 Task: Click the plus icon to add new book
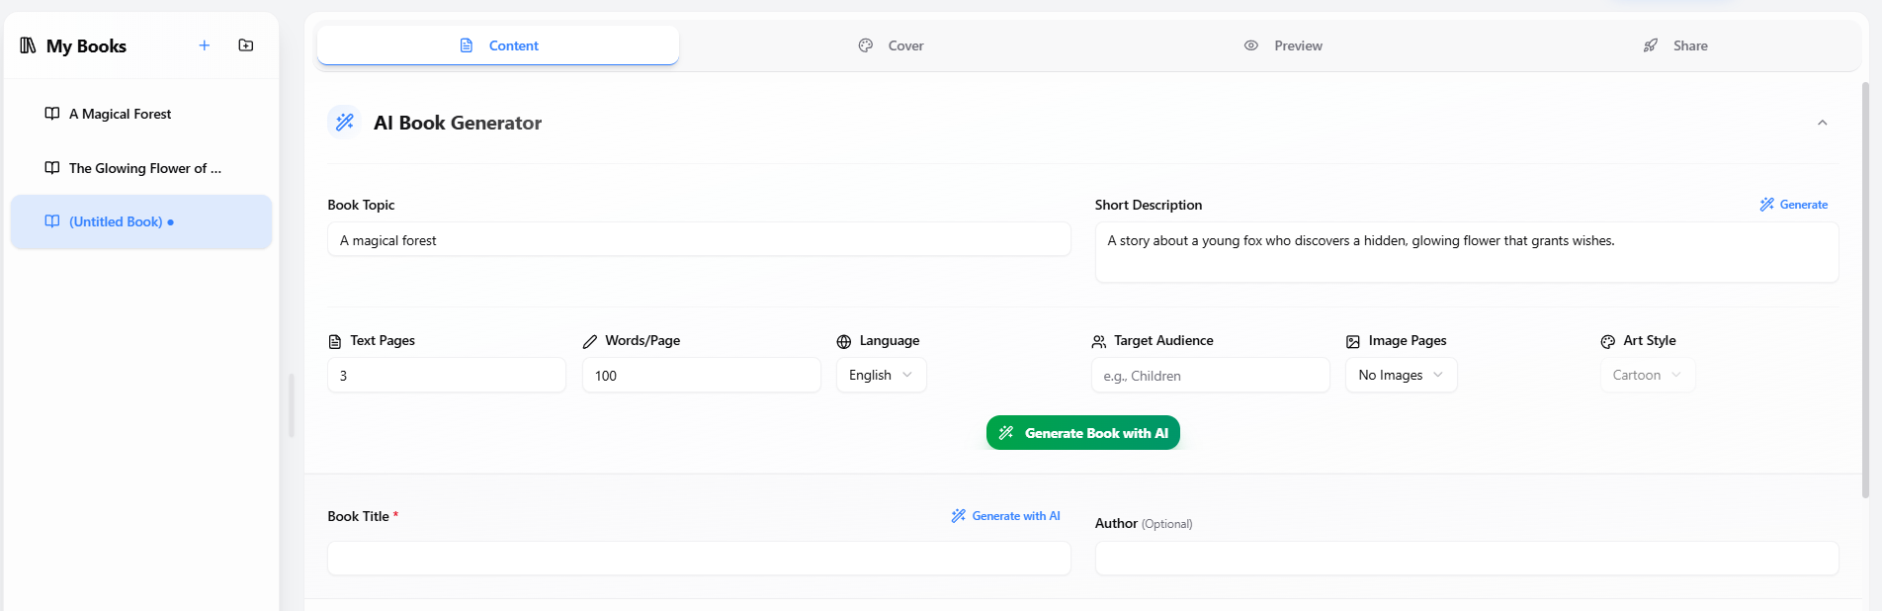tap(204, 45)
